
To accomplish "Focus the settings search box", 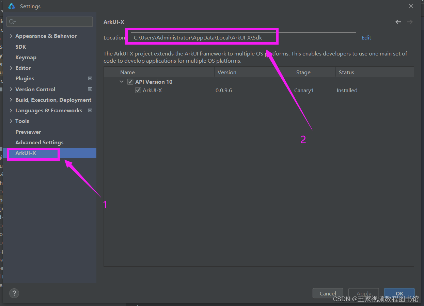I will point(50,22).
